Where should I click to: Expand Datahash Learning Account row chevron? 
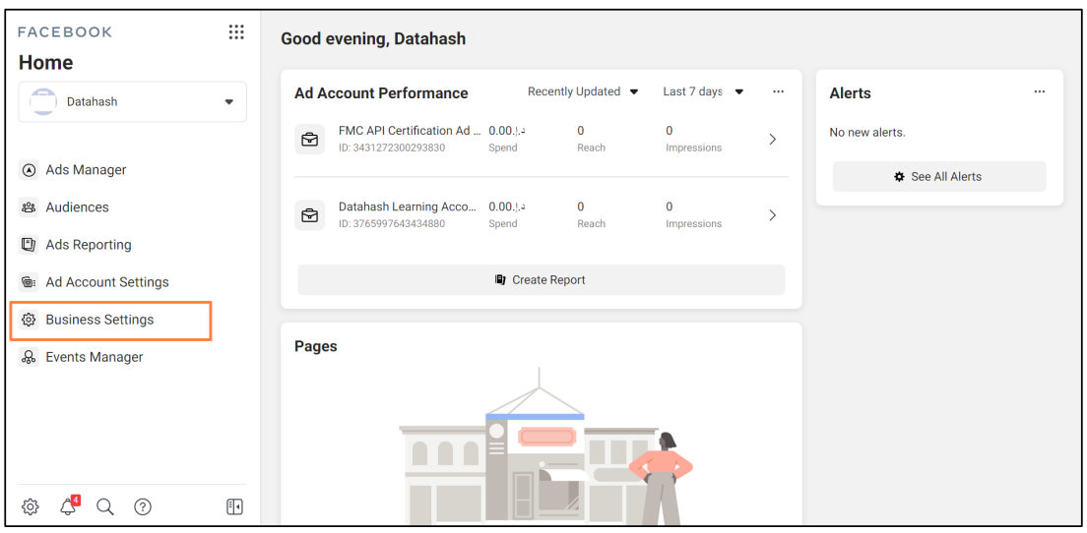click(x=773, y=215)
